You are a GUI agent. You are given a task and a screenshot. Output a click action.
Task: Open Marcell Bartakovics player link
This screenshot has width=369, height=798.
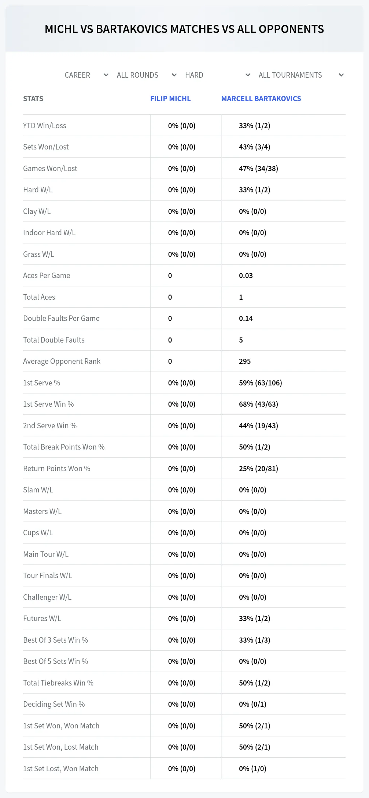[x=261, y=99]
